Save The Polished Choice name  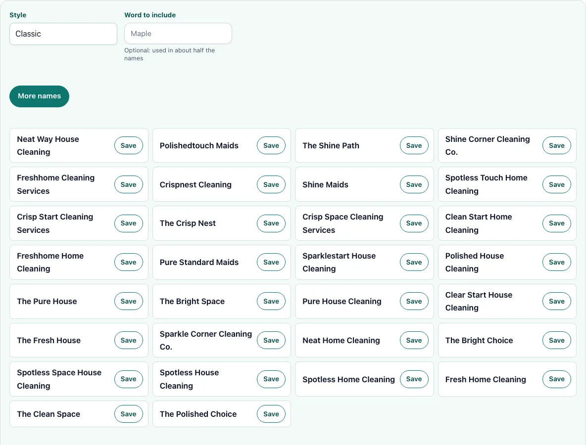coord(271,414)
